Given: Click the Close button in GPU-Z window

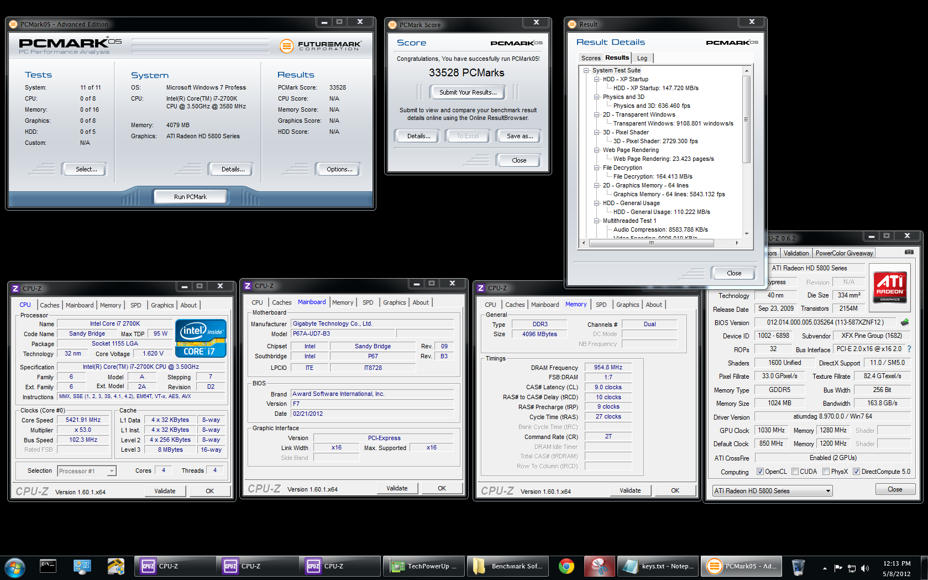Looking at the screenshot, I should [x=895, y=489].
